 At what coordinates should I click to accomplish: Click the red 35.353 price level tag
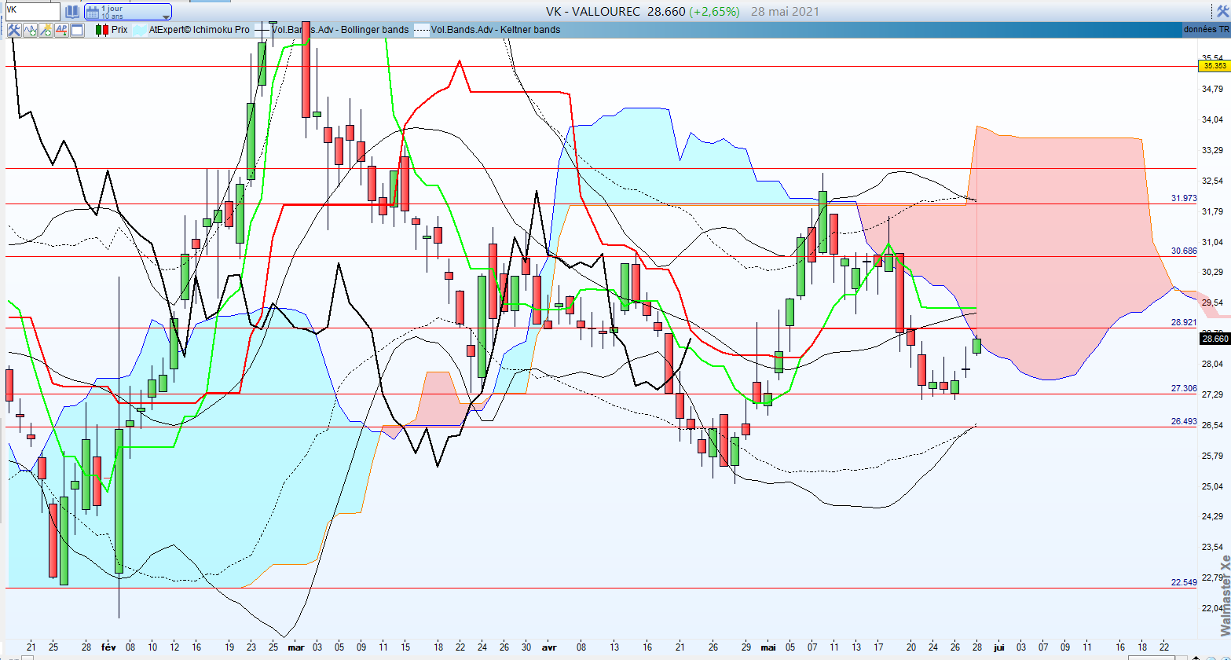tap(1214, 67)
